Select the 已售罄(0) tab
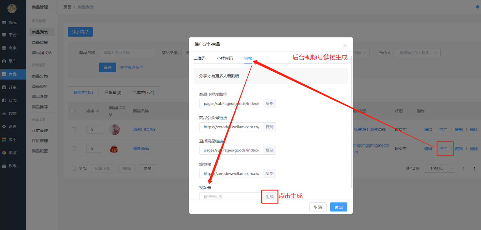 tap(113, 92)
